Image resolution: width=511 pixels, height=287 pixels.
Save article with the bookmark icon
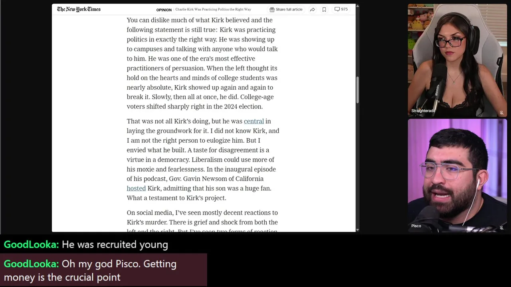click(324, 9)
